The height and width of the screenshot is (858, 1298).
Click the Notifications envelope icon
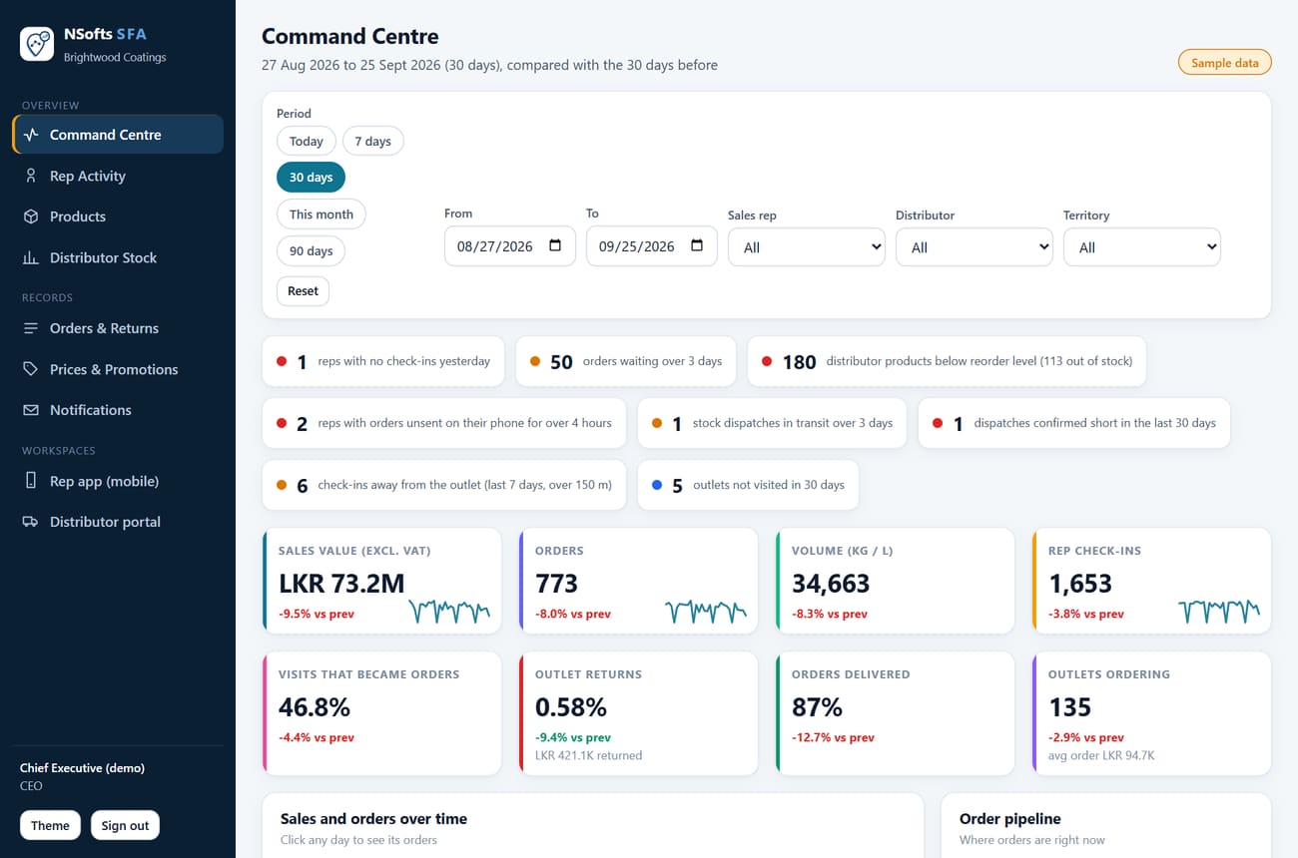31,410
